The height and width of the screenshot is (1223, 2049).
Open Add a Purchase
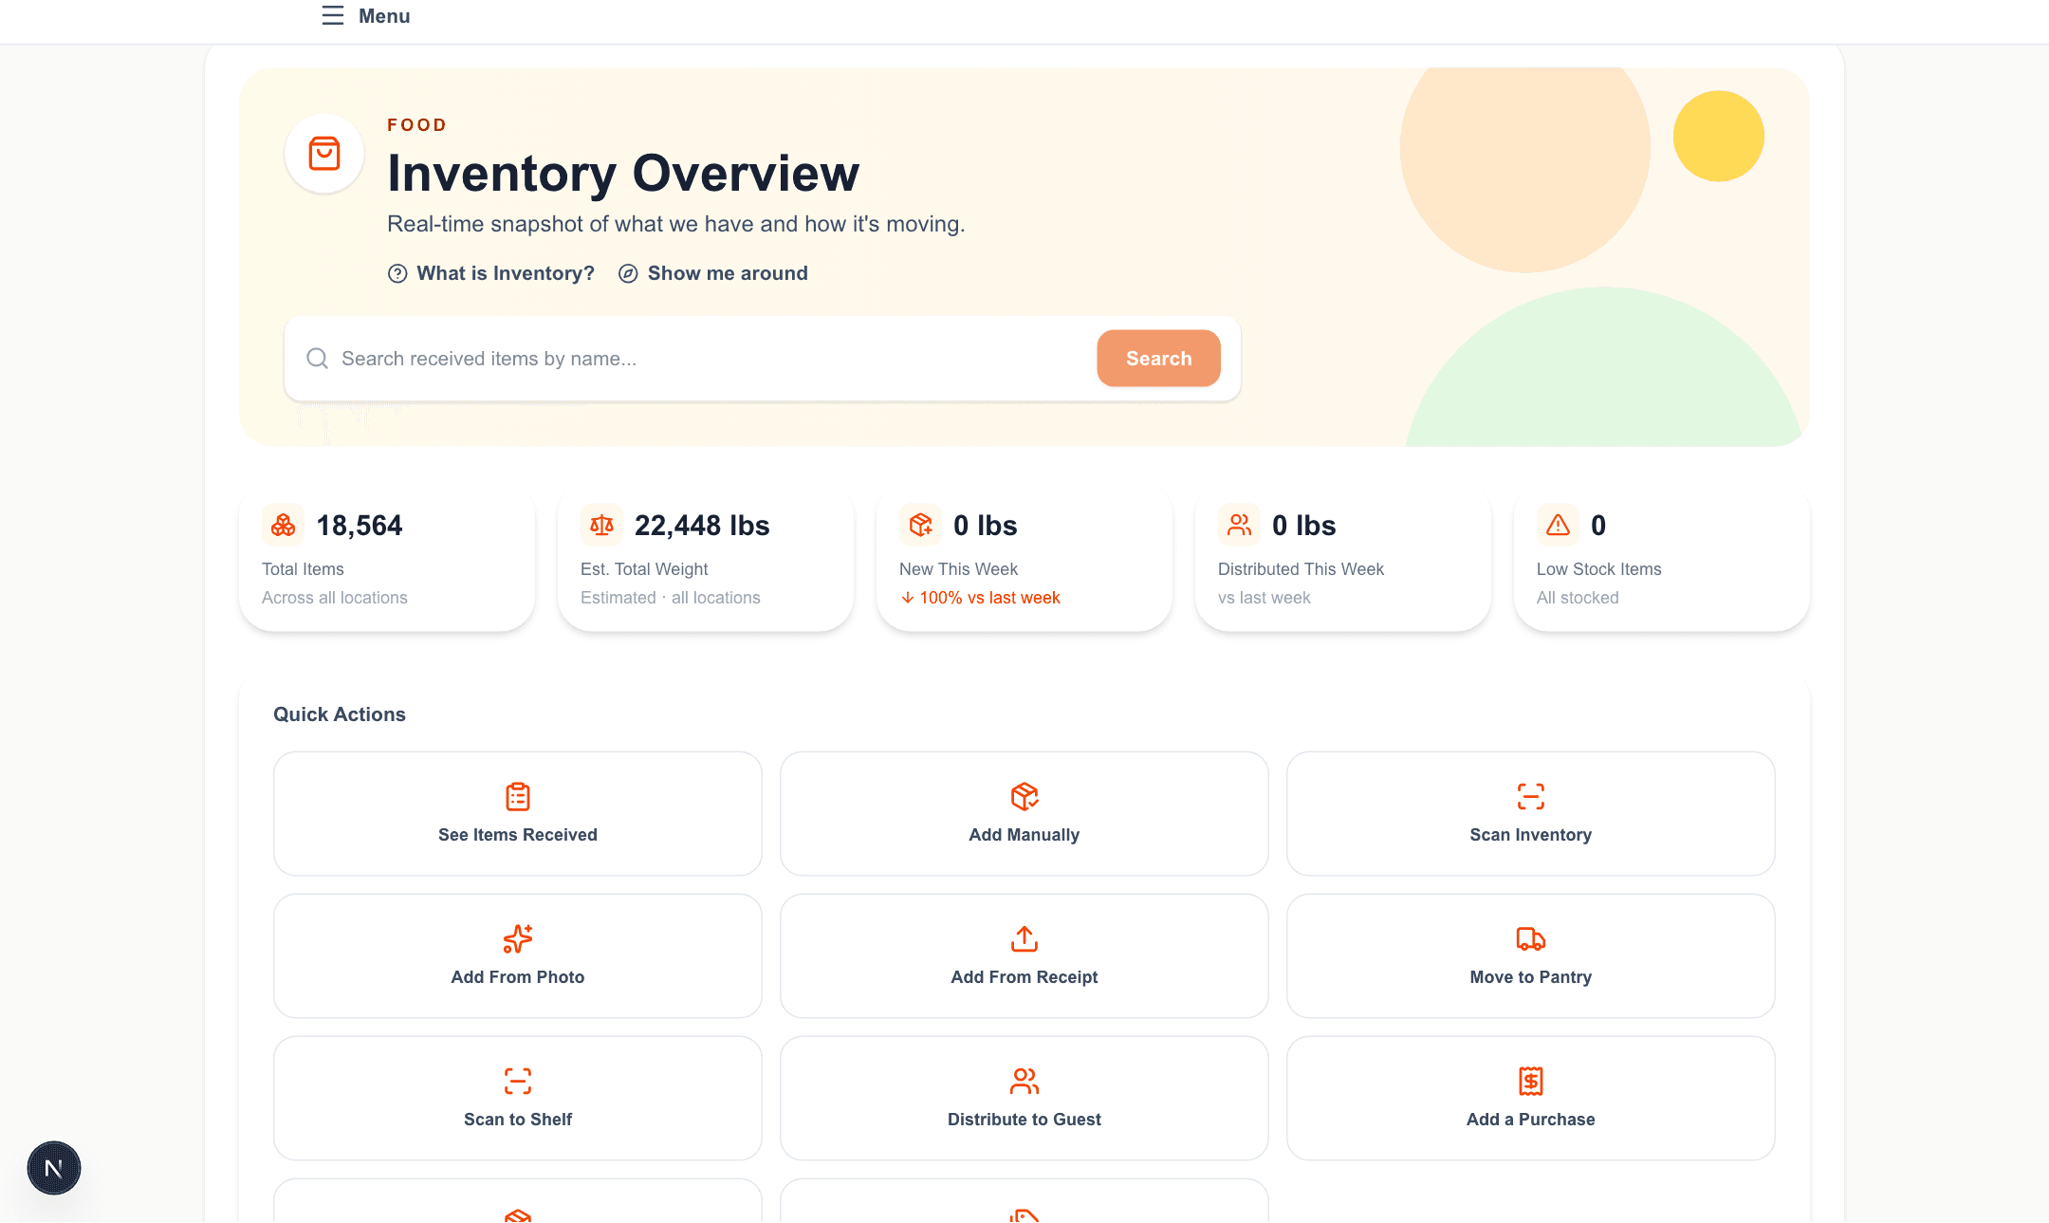[x=1531, y=1099]
